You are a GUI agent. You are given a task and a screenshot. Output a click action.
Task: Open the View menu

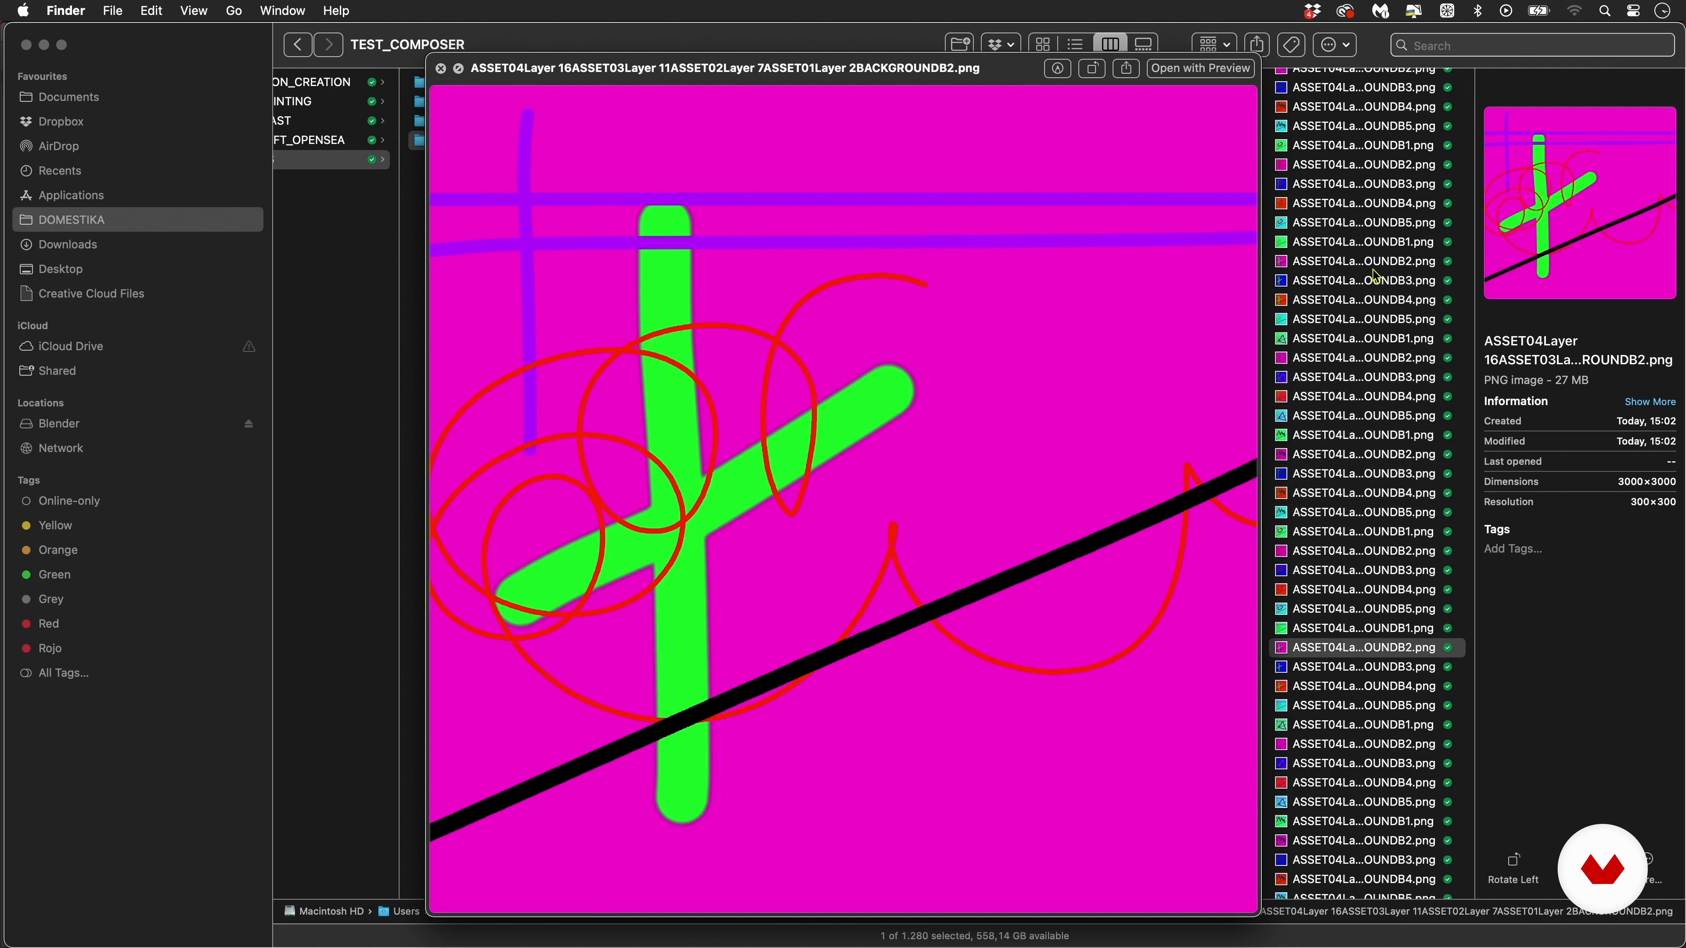point(194,11)
